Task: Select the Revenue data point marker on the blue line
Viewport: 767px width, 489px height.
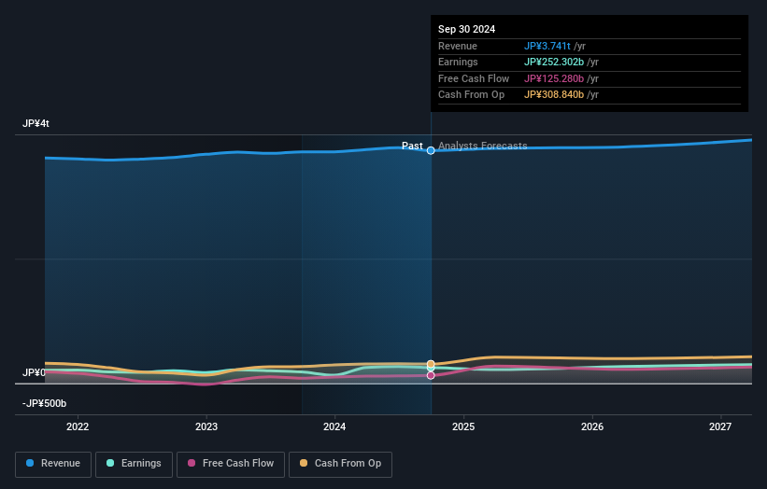Action: 431,150
